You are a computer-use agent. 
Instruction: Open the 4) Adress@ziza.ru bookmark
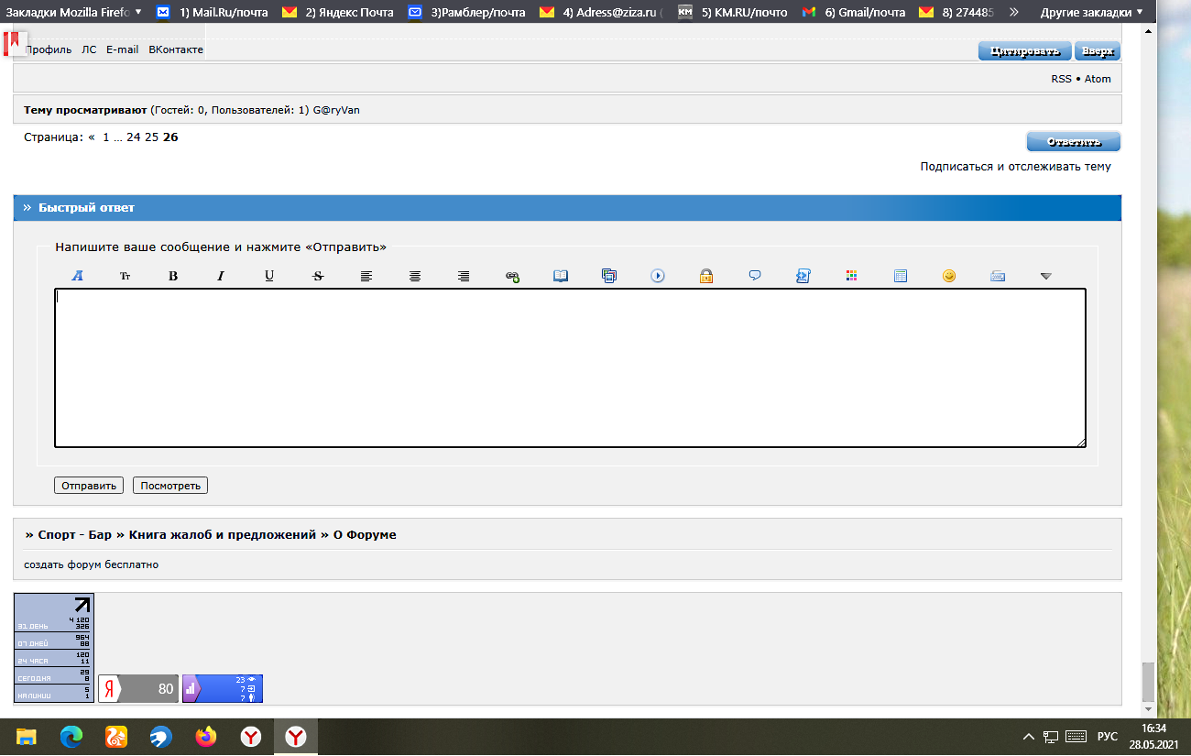[x=603, y=13]
